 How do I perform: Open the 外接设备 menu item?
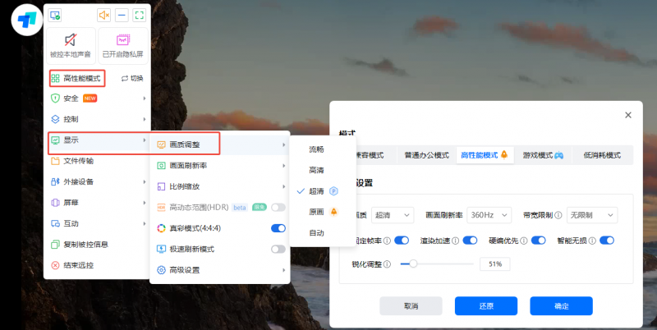click(x=97, y=181)
